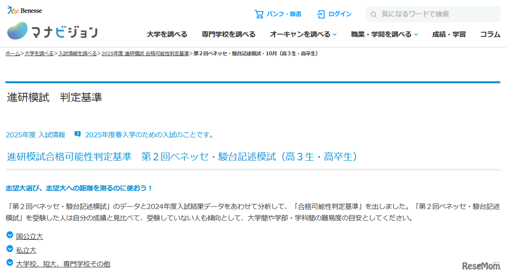Click the 2025年度 進研模試 合格可能性判定基準 breadcrumb
Viewport: 506px width, 275px height.
pyautogui.click(x=145, y=53)
